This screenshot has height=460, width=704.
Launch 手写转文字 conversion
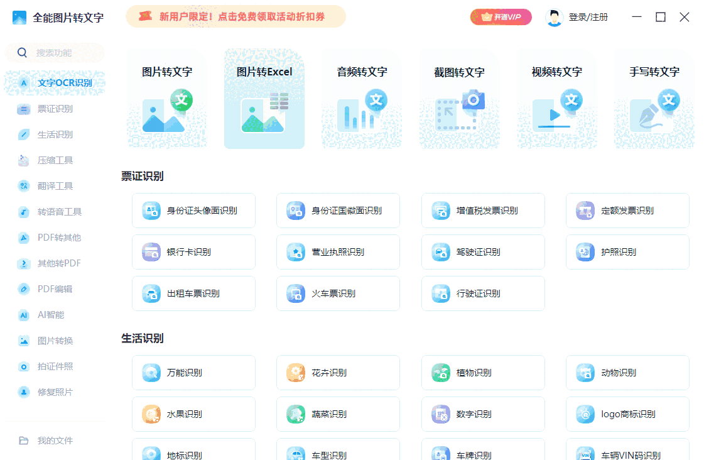654,97
